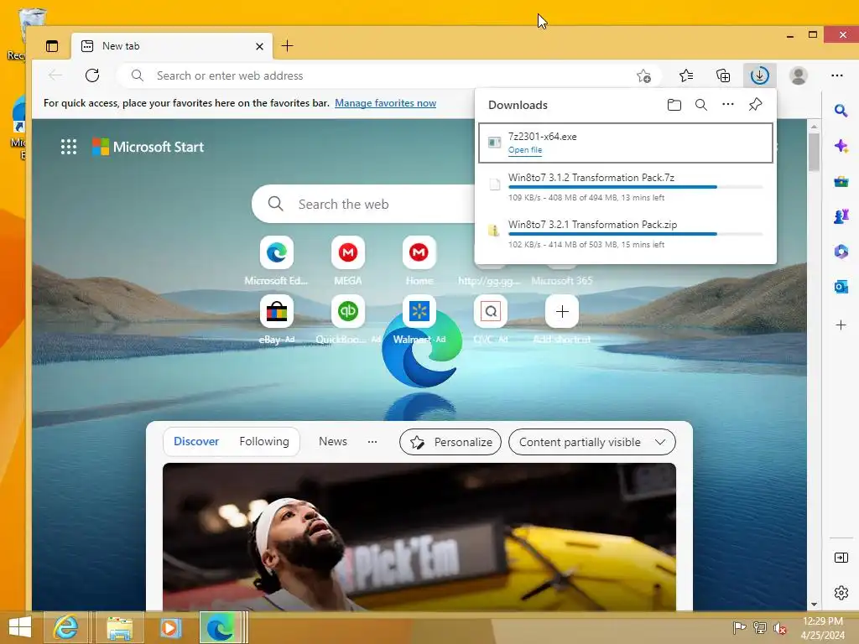
Task: Open sidebar Outlook icon
Action: (x=841, y=287)
